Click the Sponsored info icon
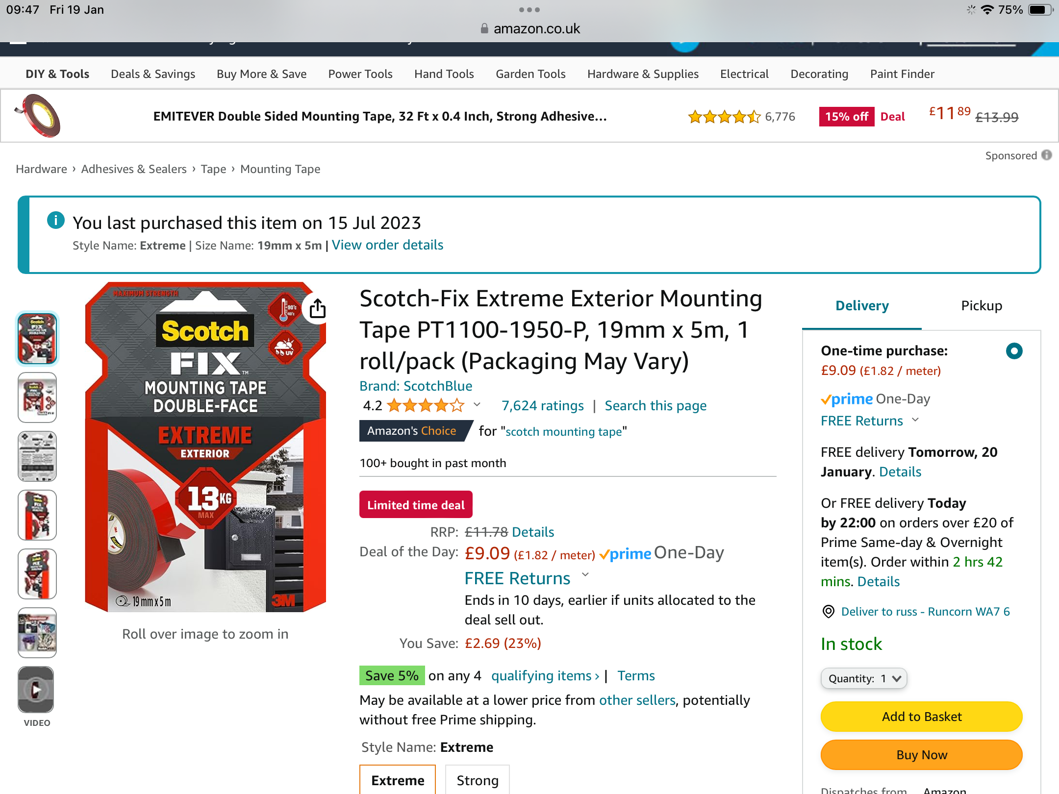 [1047, 155]
